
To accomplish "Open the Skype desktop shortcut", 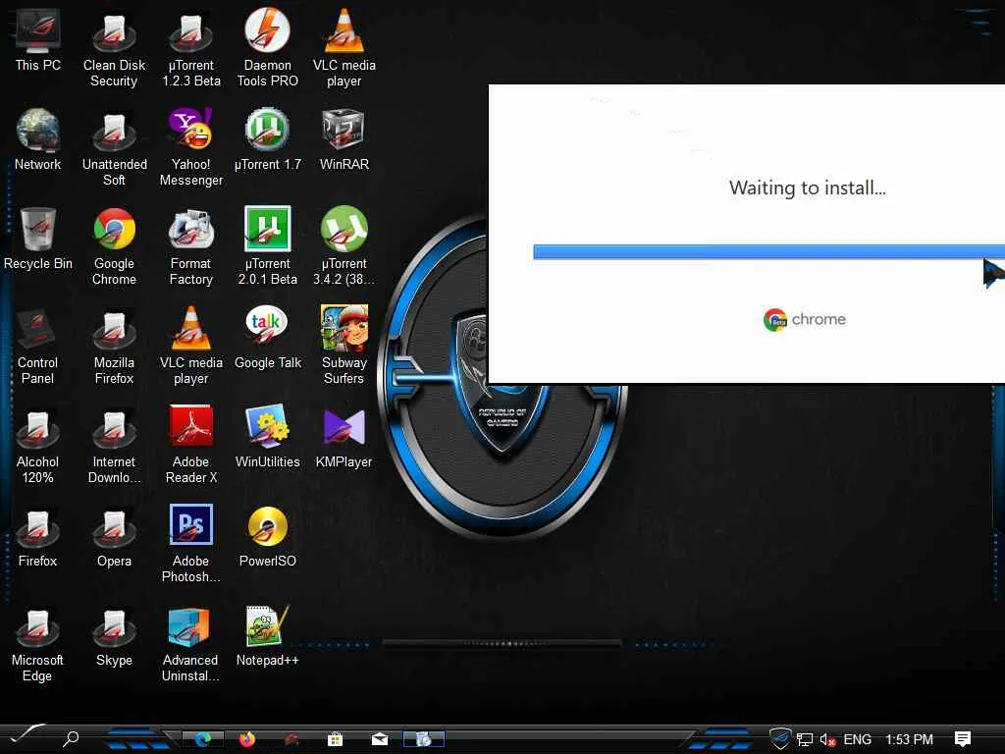I will tap(114, 636).
